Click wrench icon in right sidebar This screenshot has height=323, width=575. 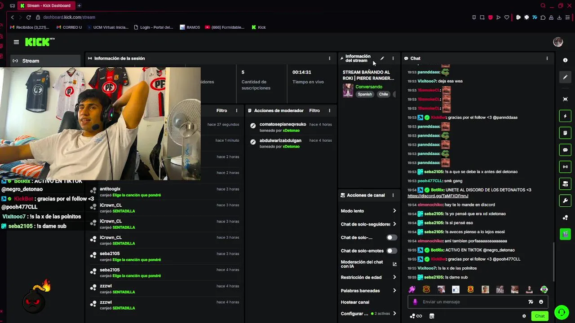(x=565, y=201)
